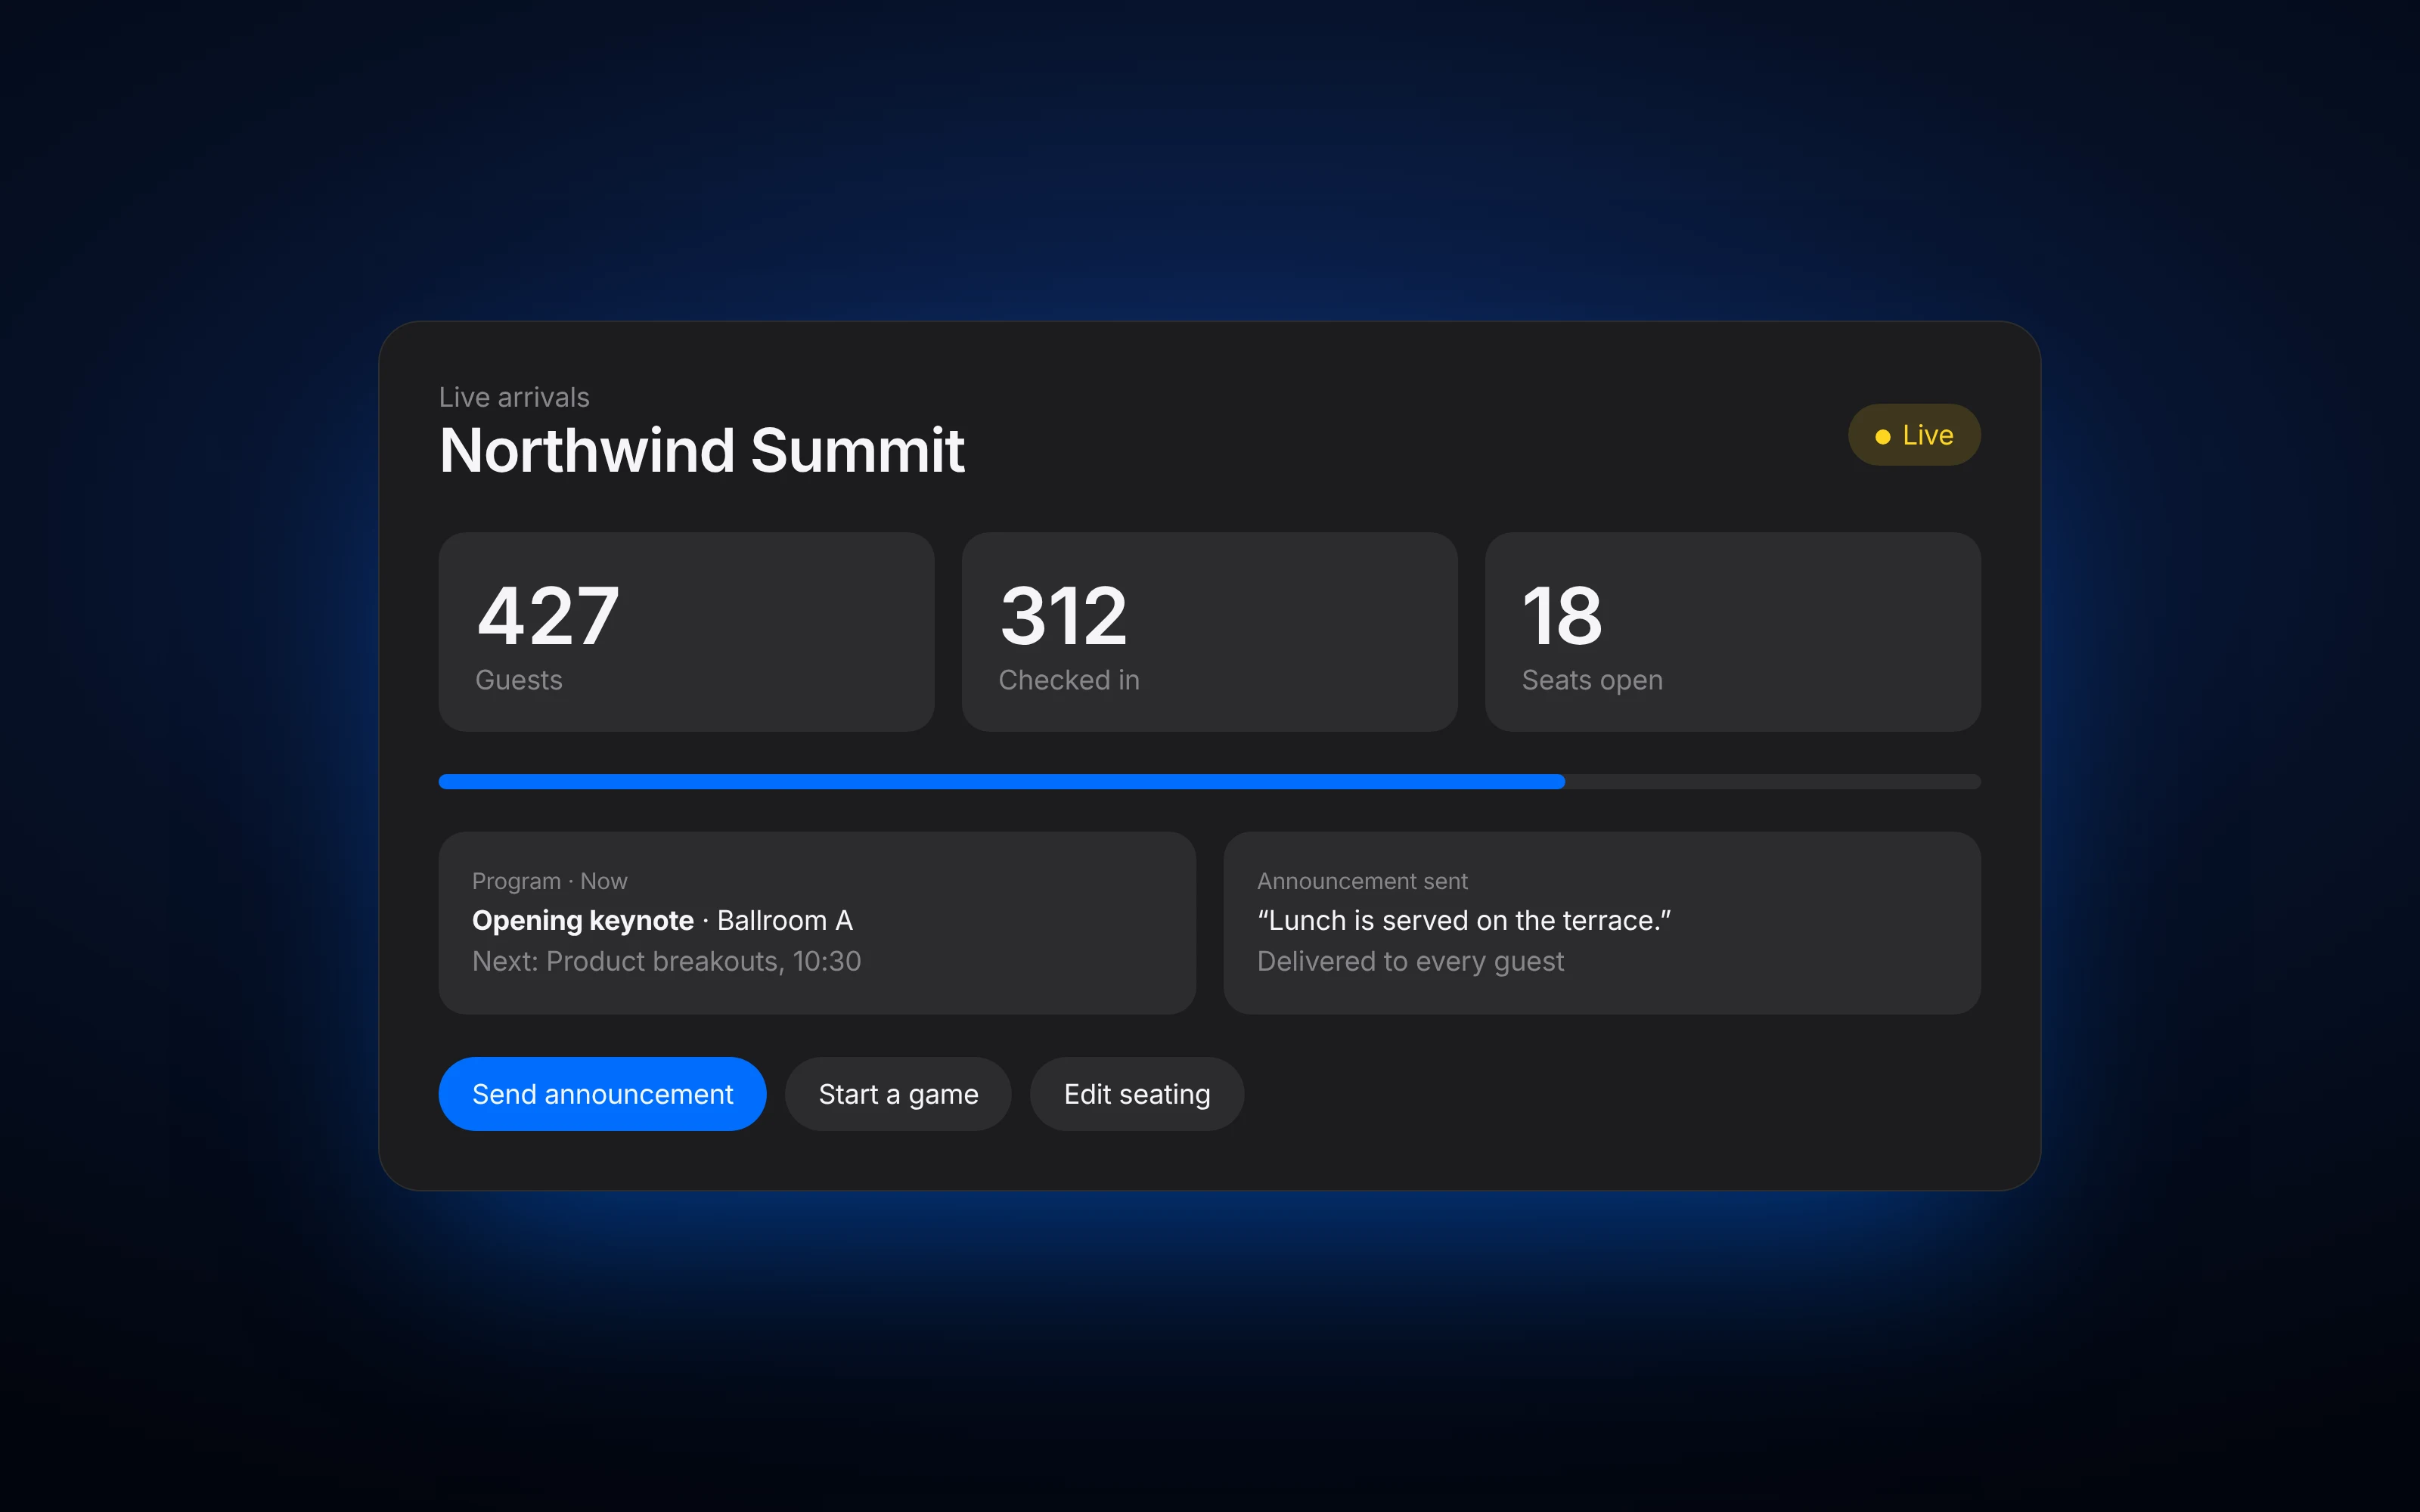This screenshot has width=2420, height=1512.
Task: Open Edit seating
Action: (x=1137, y=1094)
